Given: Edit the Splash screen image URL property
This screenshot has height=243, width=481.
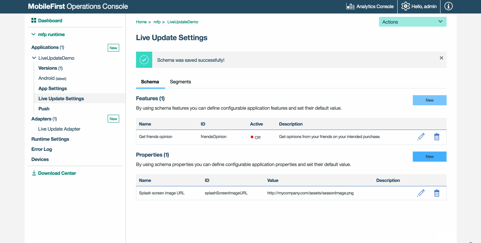Looking at the screenshot, I should click(421, 193).
